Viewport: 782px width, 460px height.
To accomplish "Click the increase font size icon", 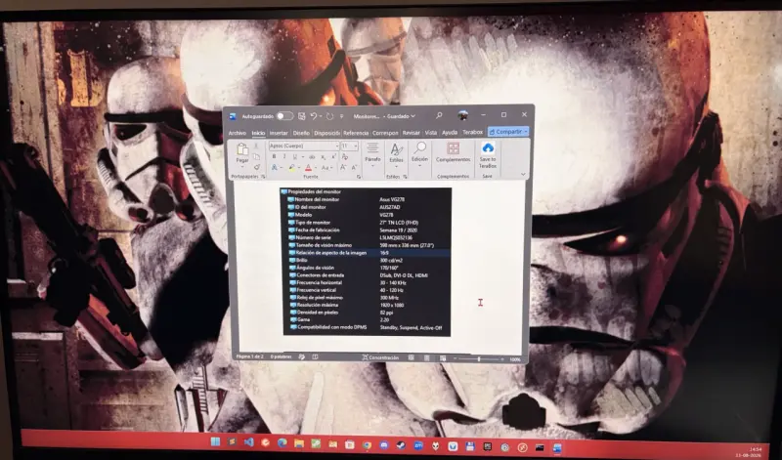I will pyautogui.click(x=343, y=167).
